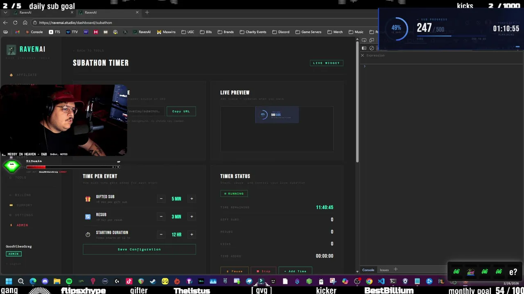The height and width of the screenshot is (294, 524).
Task: Click the Add Time button
Action: [x=295, y=271]
